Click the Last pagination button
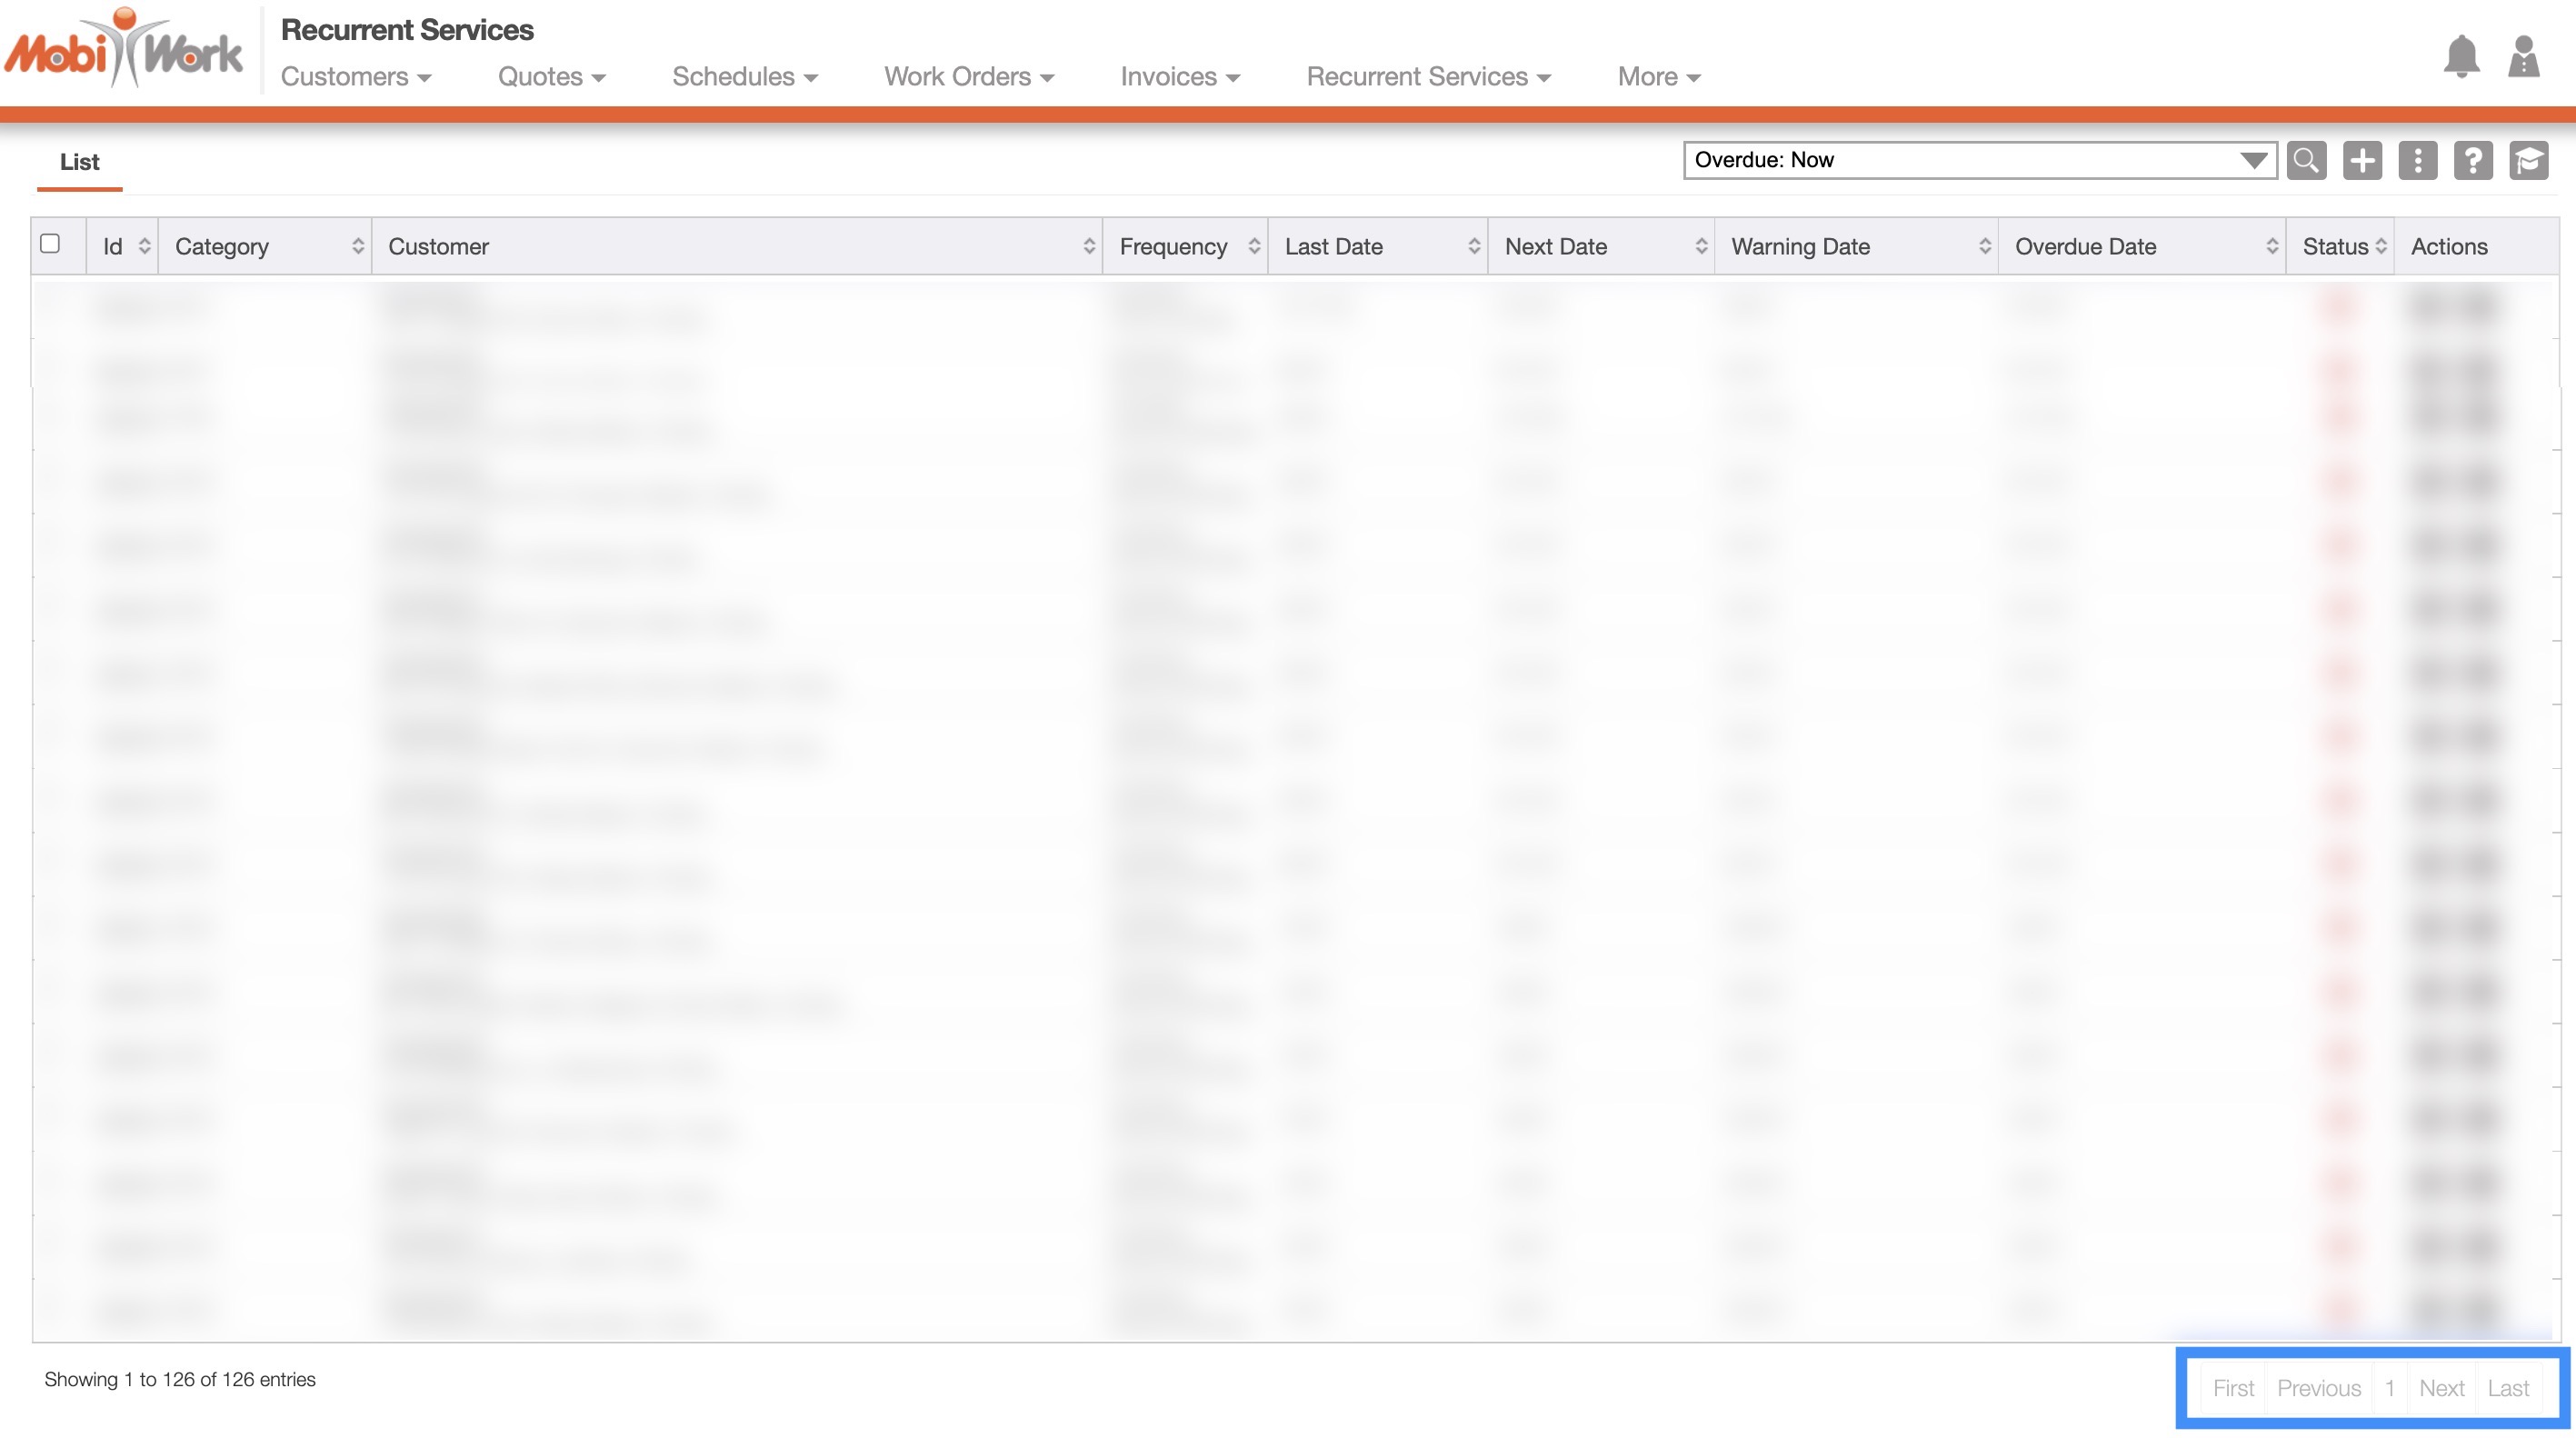This screenshot has height=1438, width=2576. pos(2508,1388)
